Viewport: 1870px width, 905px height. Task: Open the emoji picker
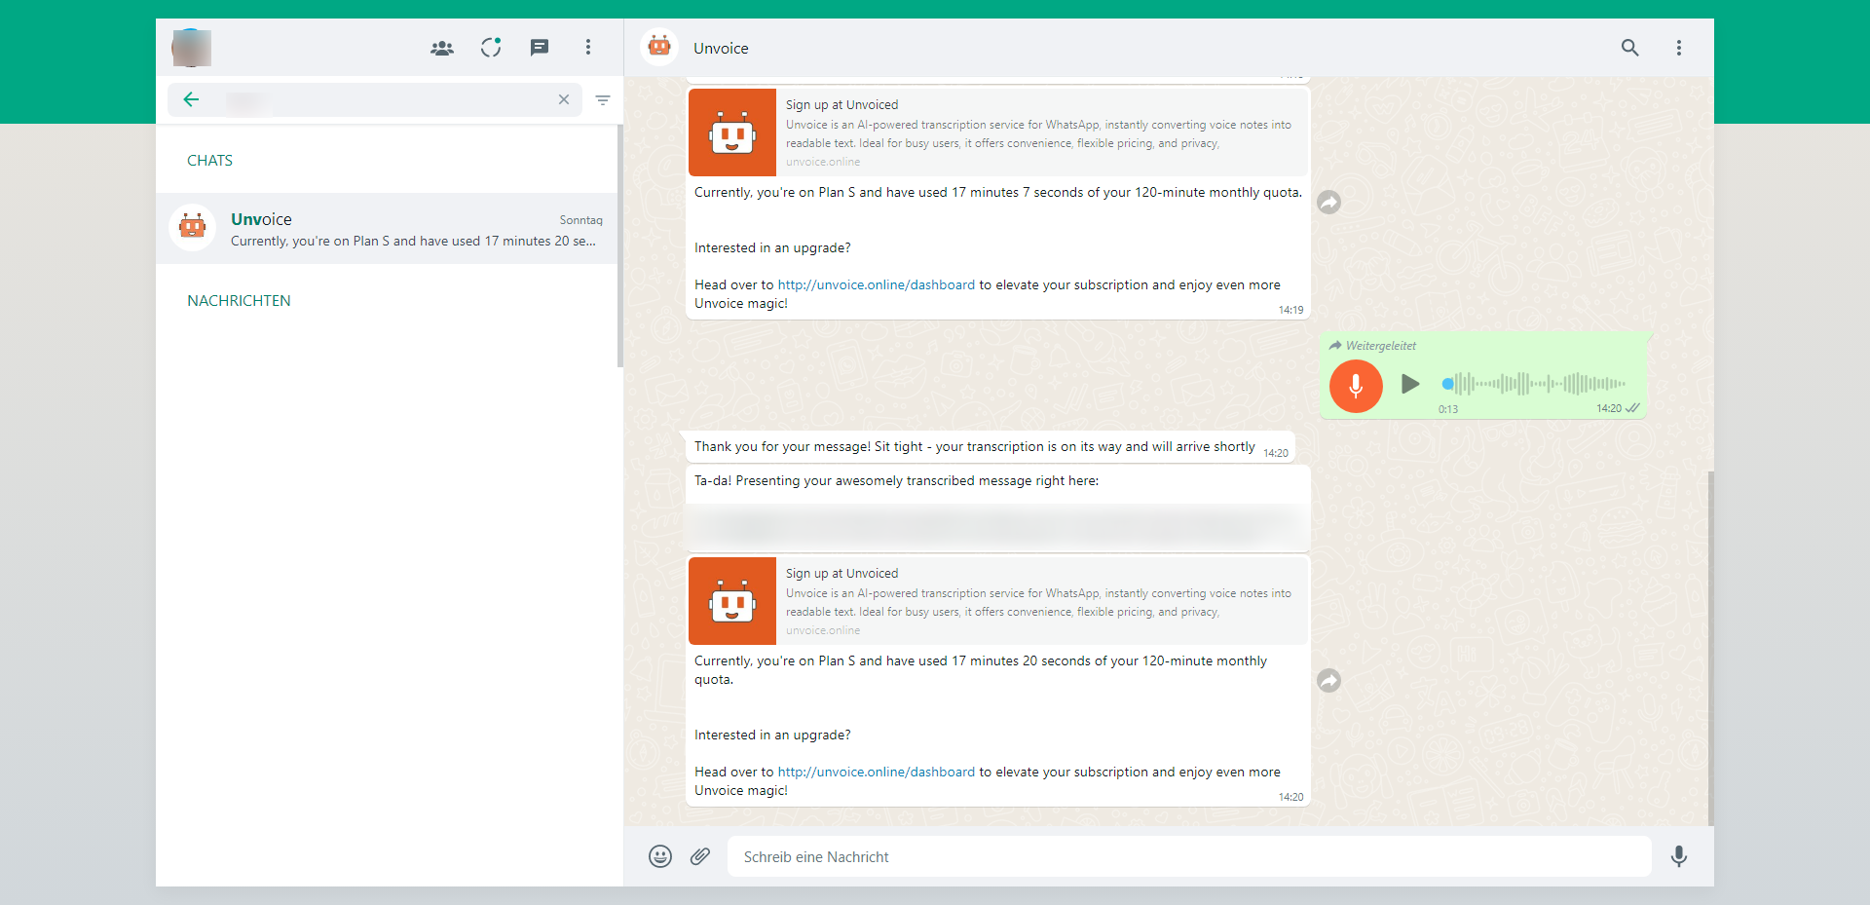(660, 856)
